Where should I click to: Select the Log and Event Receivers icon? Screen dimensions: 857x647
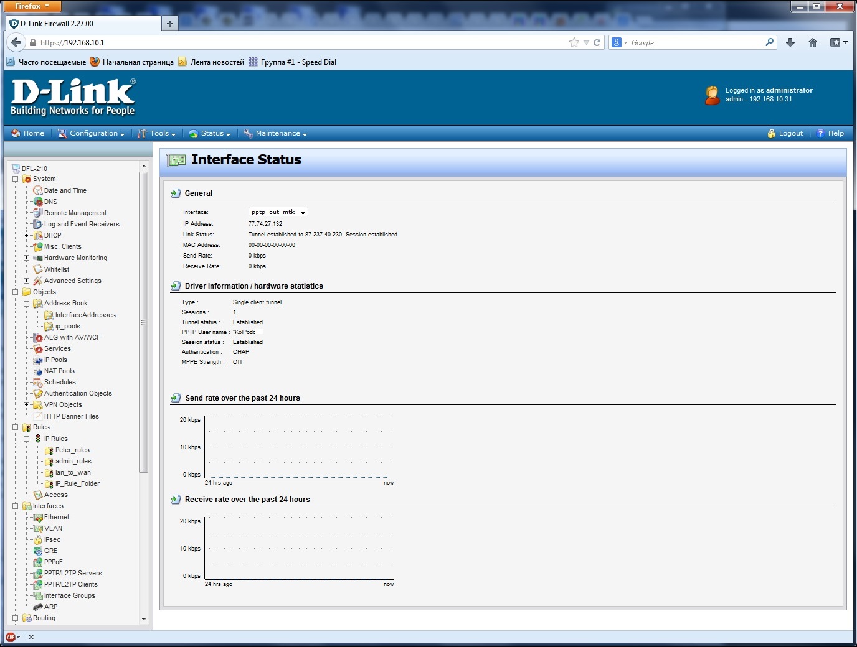(x=38, y=224)
